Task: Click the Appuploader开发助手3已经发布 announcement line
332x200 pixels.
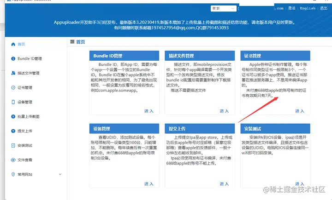Action: coord(174,22)
